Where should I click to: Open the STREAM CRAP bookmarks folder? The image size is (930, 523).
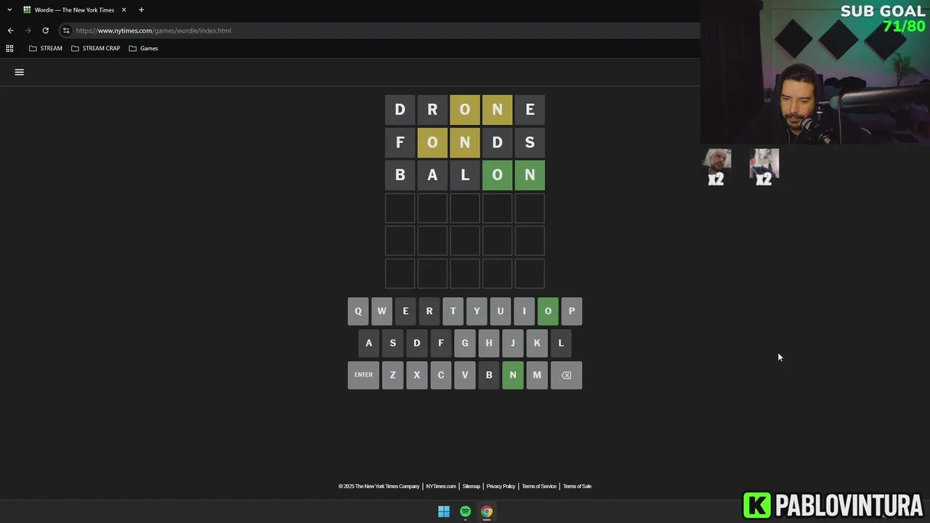point(95,48)
